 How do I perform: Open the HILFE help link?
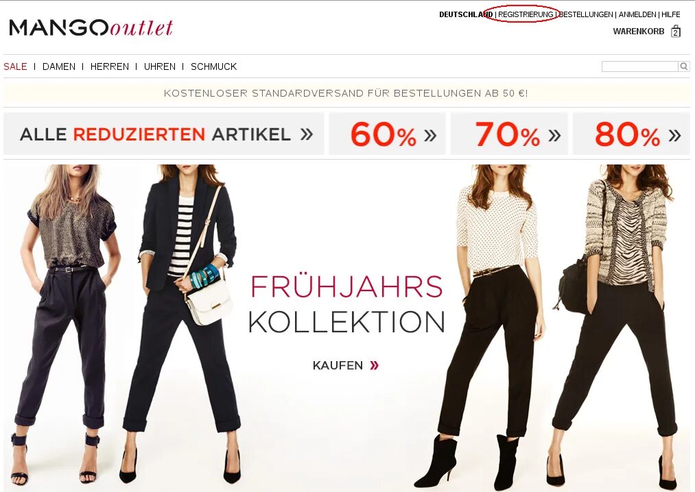670,14
